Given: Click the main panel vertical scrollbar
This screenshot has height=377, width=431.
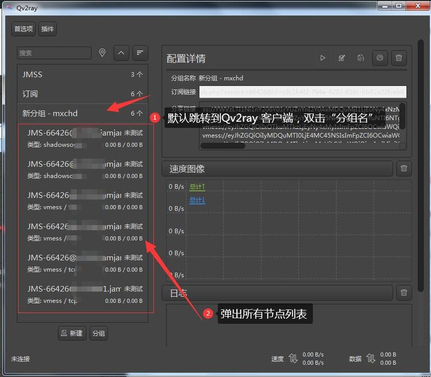Looking at the screenshot, I should coord(420,165).
